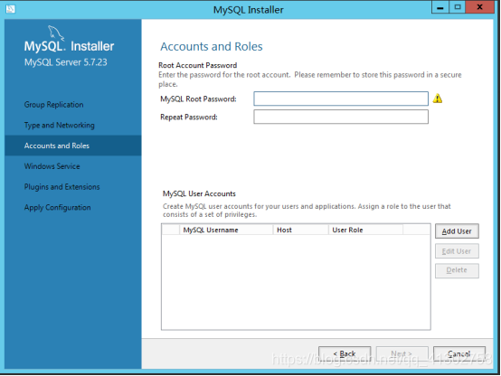This screenshot has height=376, width=501.
Task: Click the Next button
Action: pyautogui.click(x=402, y=354)
